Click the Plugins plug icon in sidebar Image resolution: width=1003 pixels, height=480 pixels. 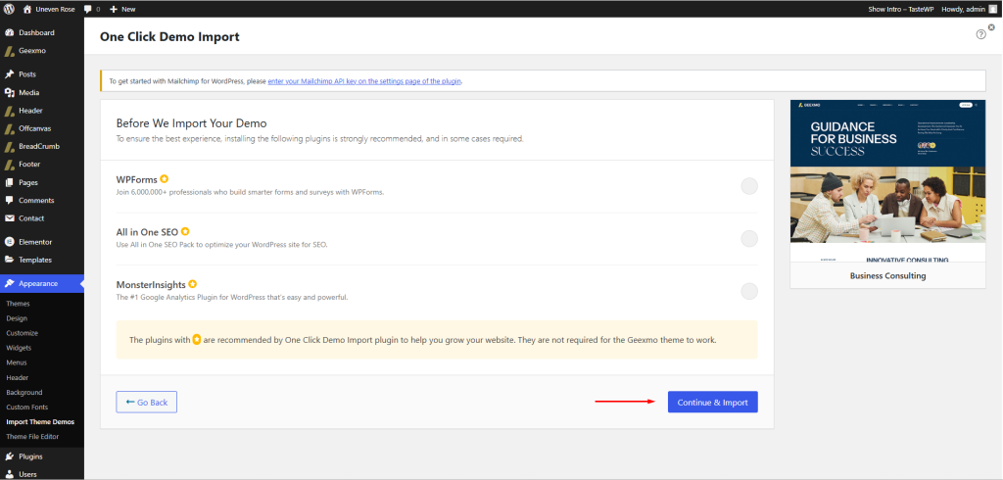10,456
